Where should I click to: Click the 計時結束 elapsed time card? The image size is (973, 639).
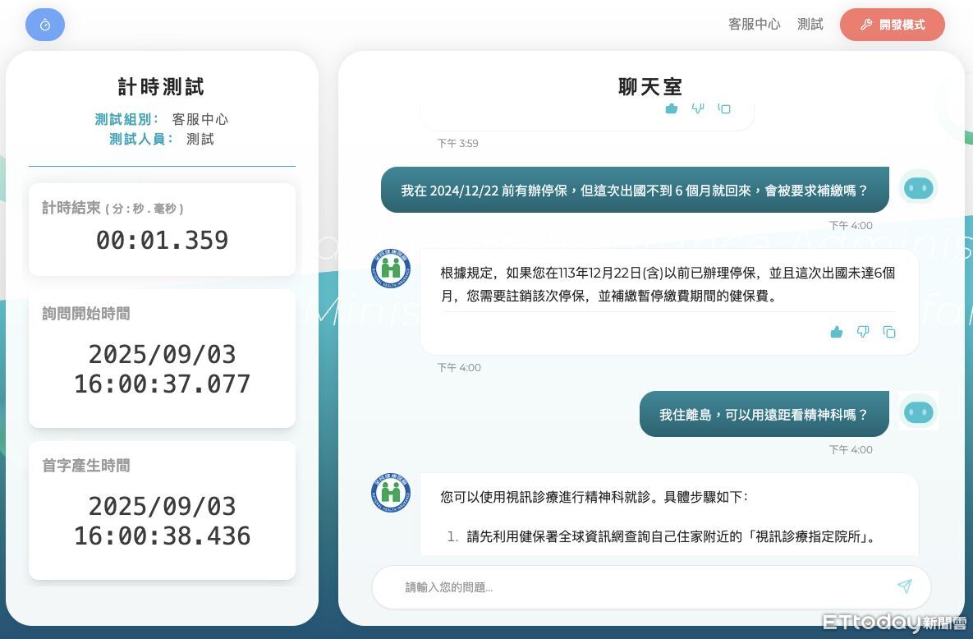(x=162, y=230)
